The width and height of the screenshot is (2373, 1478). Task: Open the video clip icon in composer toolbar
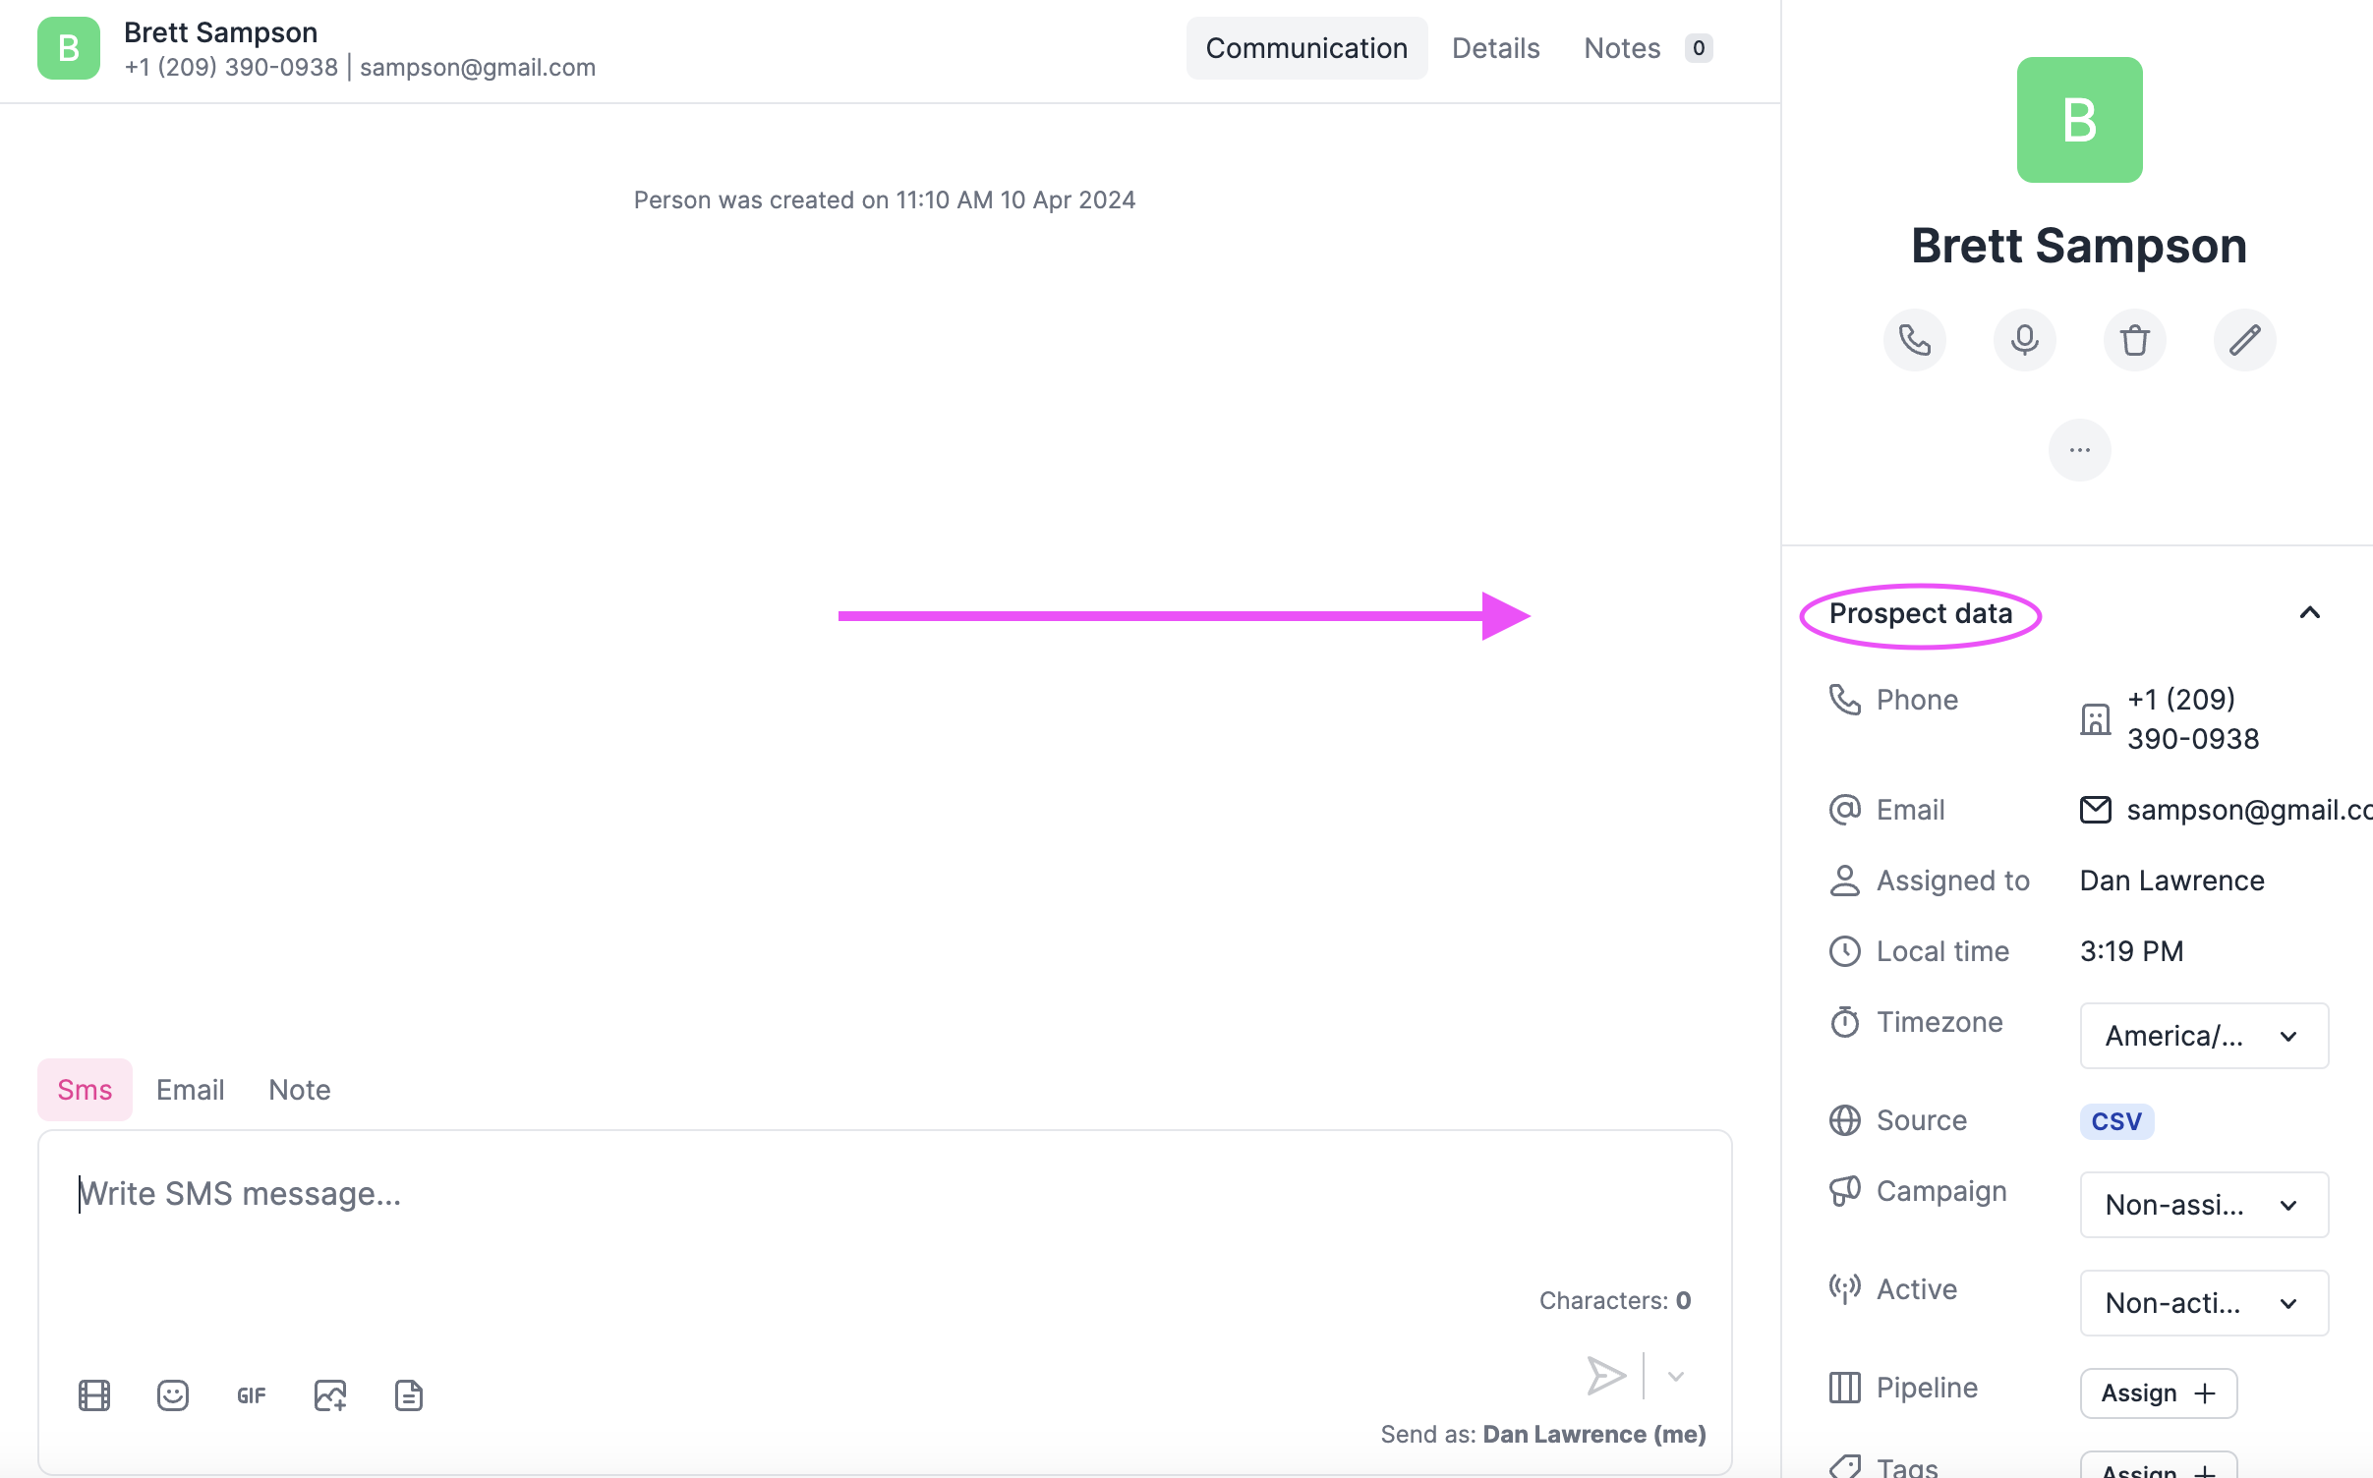(x=93, y=1394)
